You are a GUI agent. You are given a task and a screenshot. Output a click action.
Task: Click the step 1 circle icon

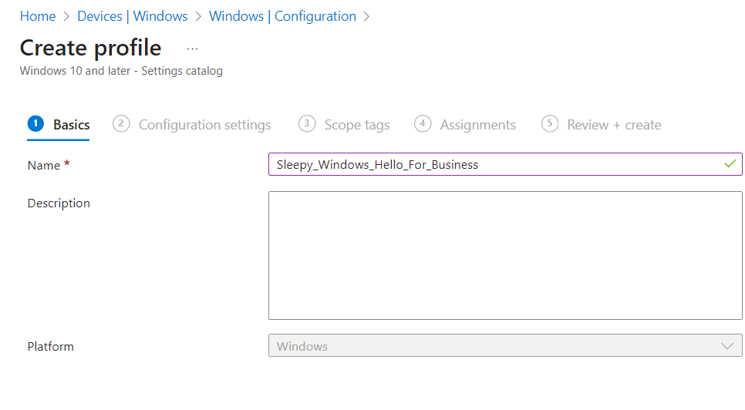pyautogui.click(x=35, y=123)
